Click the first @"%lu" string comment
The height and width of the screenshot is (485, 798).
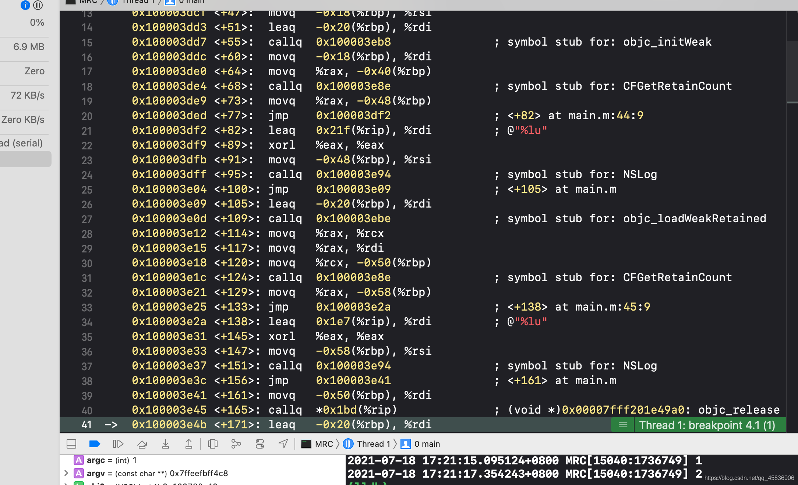pos(527,130)
